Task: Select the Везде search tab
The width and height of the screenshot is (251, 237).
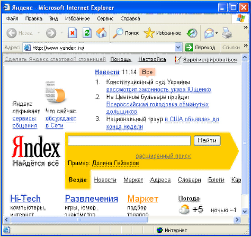Action: tap(78, 180)
